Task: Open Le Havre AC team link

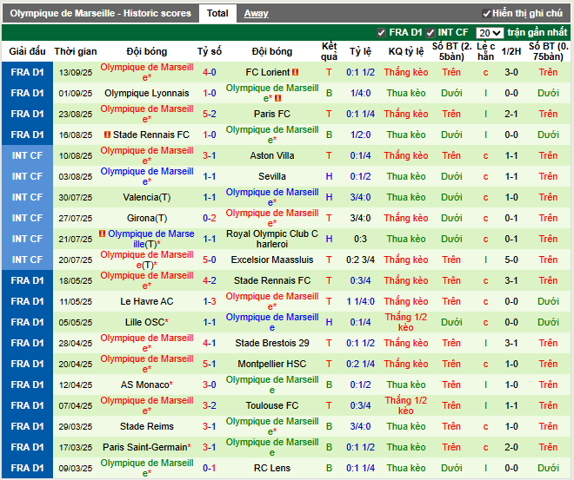Action: click(x=147, y=301)
